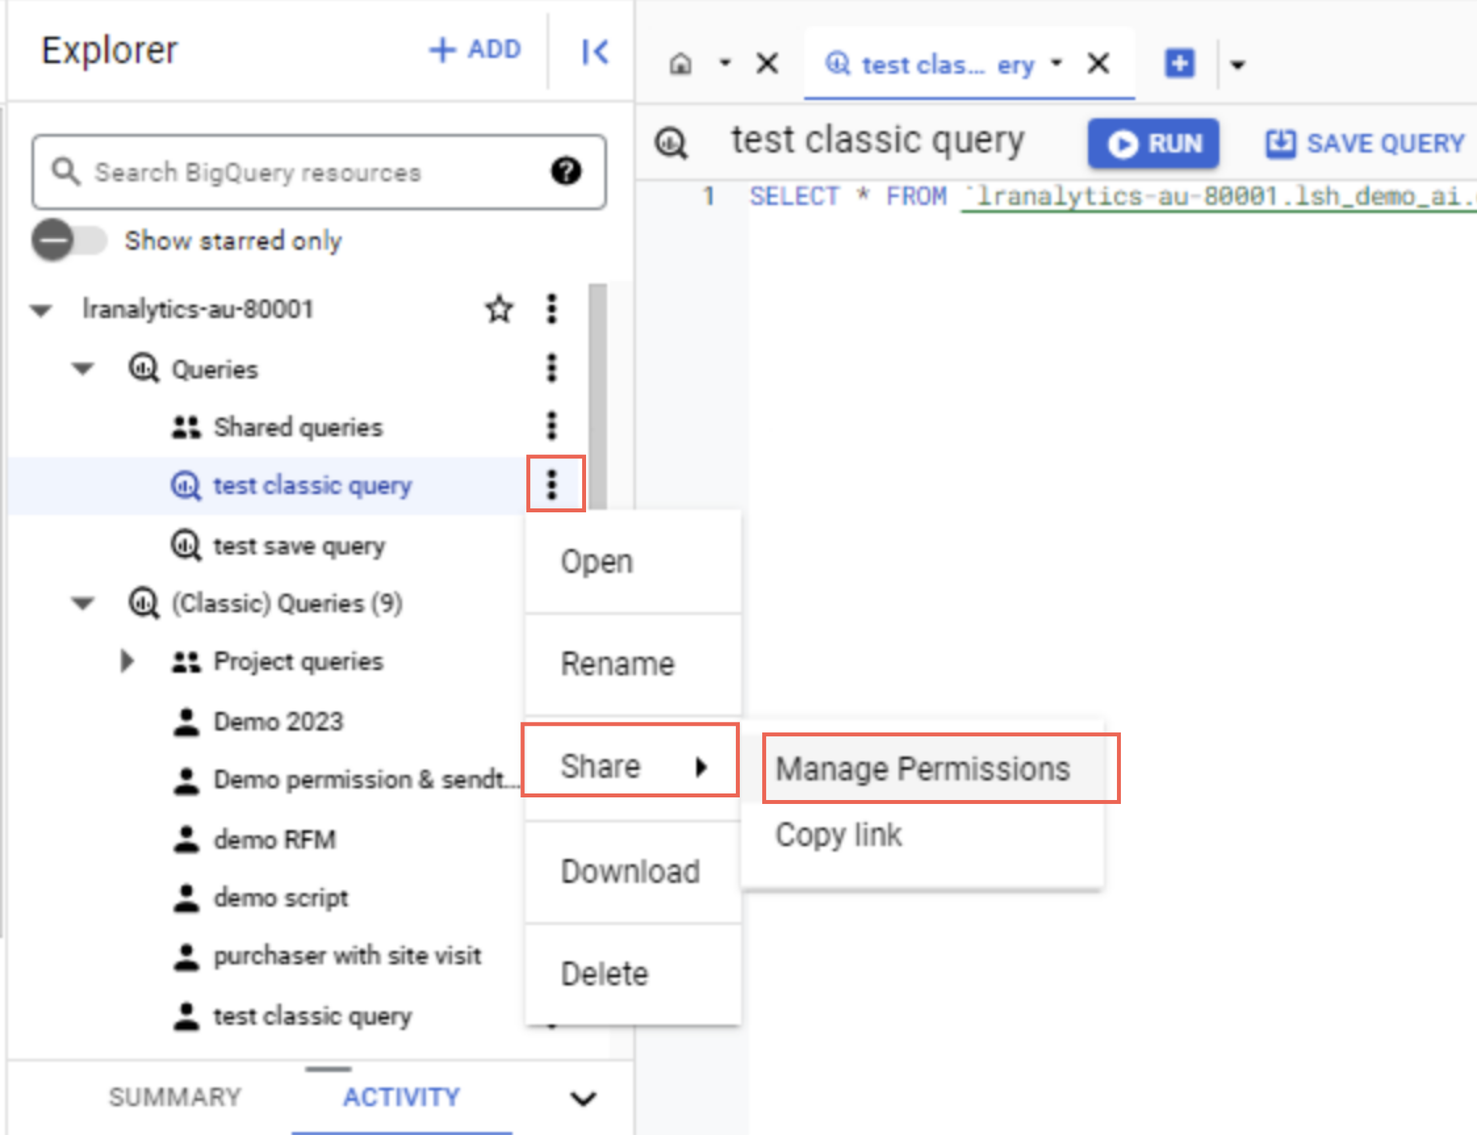1477x1135 pixels.
Task: Select the personal test classic query item
Action: (x=312, y=1016)
